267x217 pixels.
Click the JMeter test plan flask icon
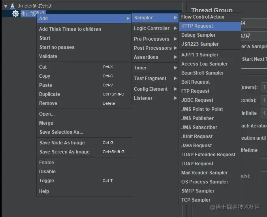(12, 6)
